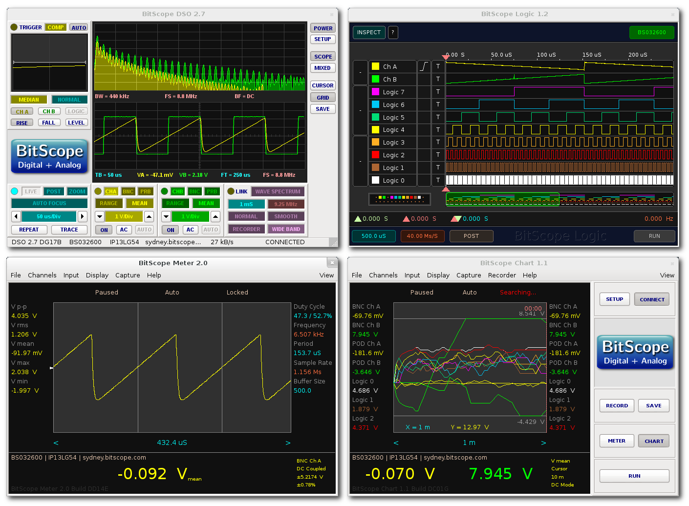The image size is (689, 506).
Task: Click the round TRIGGER indicator light
Action: click(14, 27)
